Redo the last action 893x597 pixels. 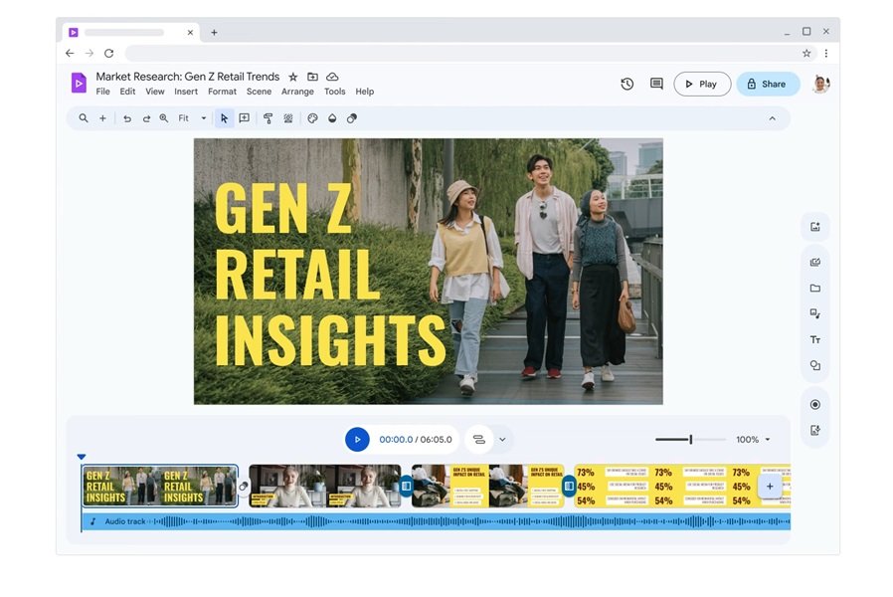(x=145, y=117)
